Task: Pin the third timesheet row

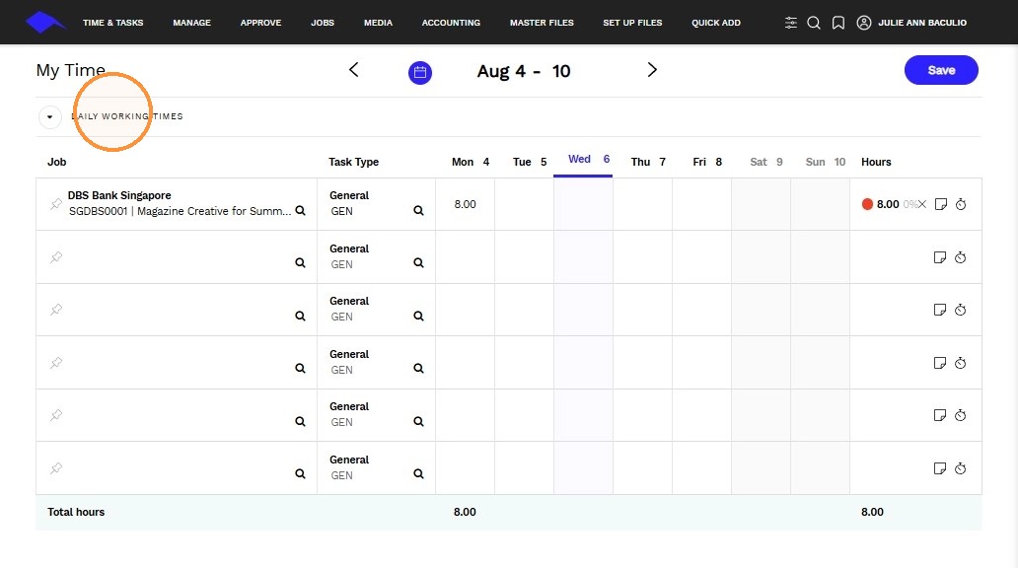Action: pyautogui.click(x=56, y=310)
